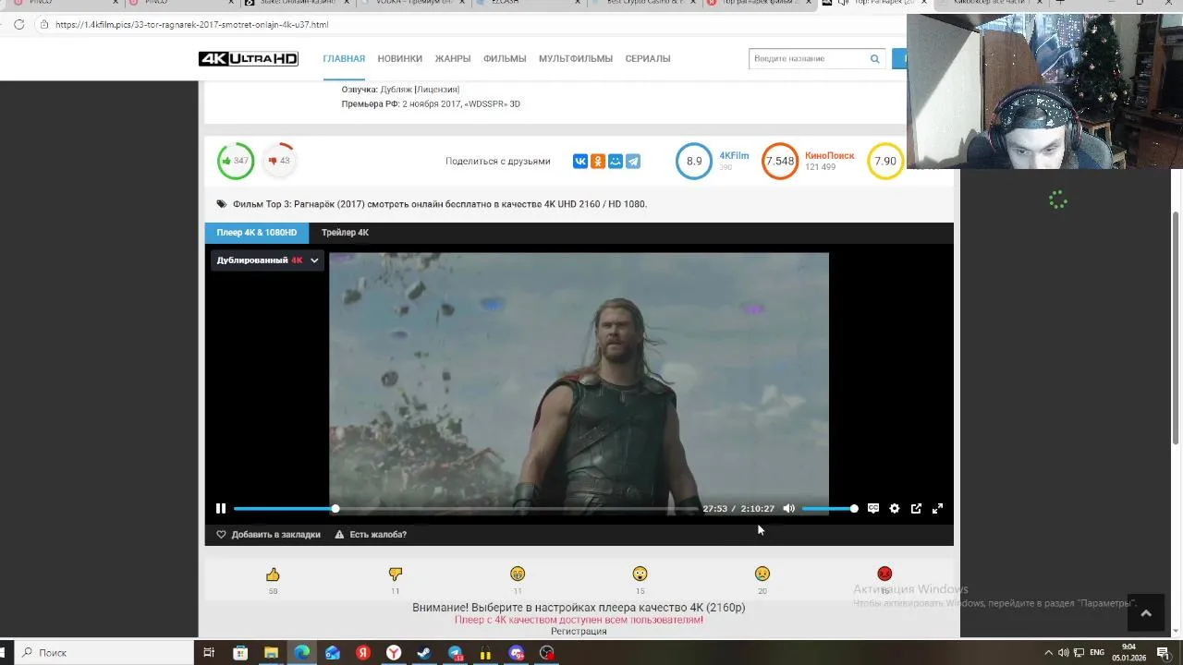
Task: Click playback time 27:53 / 2:10:27
Action: click(738, 509)
